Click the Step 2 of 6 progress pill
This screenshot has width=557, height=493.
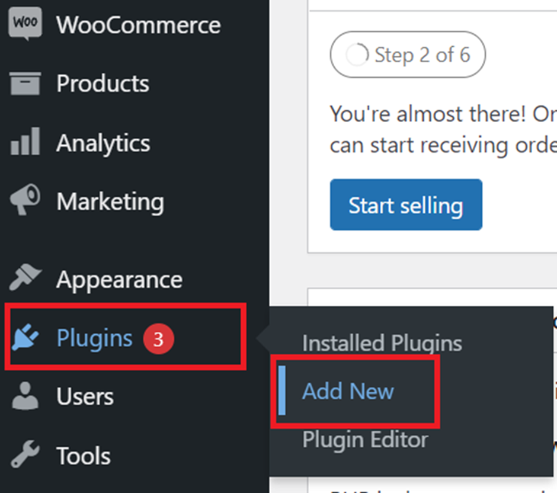(408, 55)
